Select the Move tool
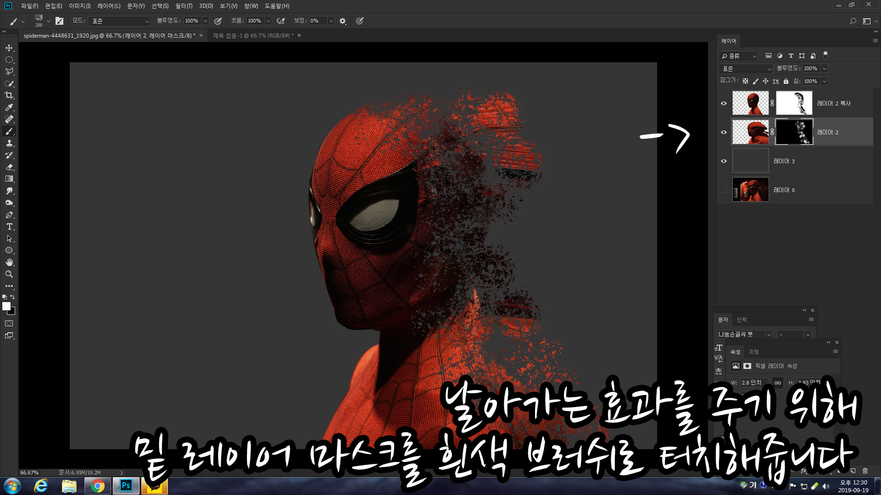This screenshot has height=495, width=881. click(9, 48)
